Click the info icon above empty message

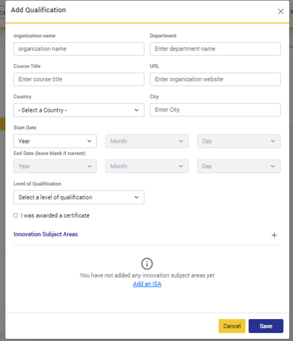coord(147,264)
